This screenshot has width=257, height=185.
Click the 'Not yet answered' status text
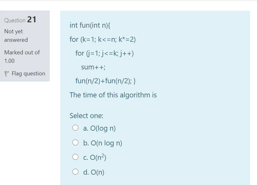16,36
